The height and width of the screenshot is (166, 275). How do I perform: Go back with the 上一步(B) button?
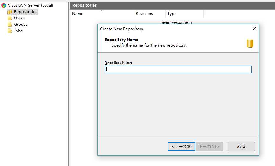[x=181, y=147]
